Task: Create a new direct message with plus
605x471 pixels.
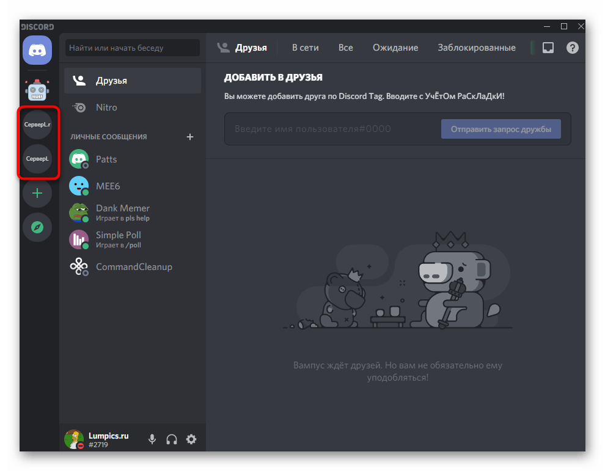Action: click(x=190, y=137)
